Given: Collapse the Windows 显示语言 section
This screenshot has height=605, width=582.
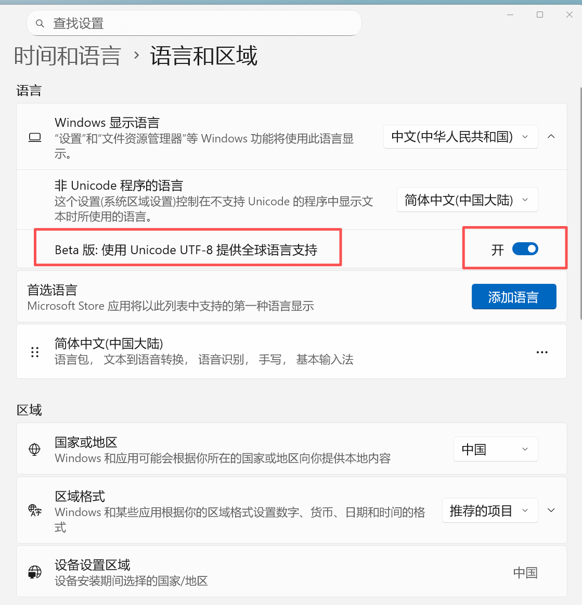Looking at the screenshot, I should [x=551, y=137].
